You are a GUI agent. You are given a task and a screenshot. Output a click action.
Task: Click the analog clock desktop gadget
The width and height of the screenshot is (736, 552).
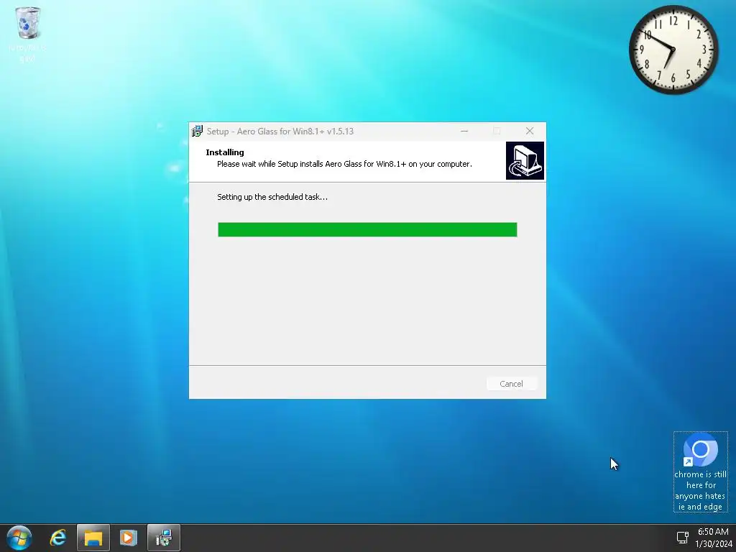pyautogui.click(x=673, y=50)
